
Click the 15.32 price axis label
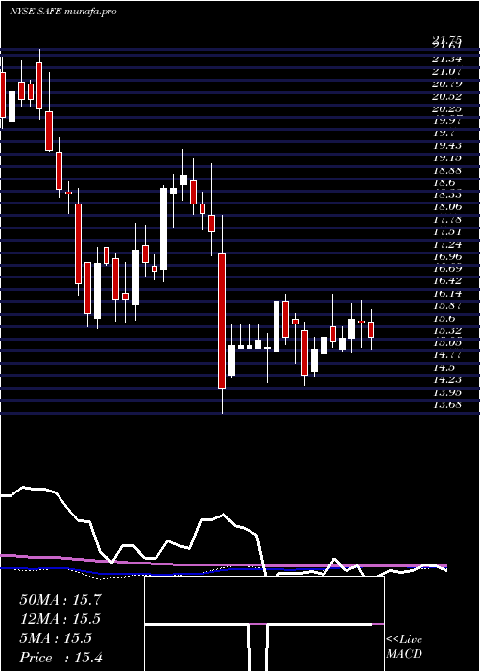click(x=446, y=331)
